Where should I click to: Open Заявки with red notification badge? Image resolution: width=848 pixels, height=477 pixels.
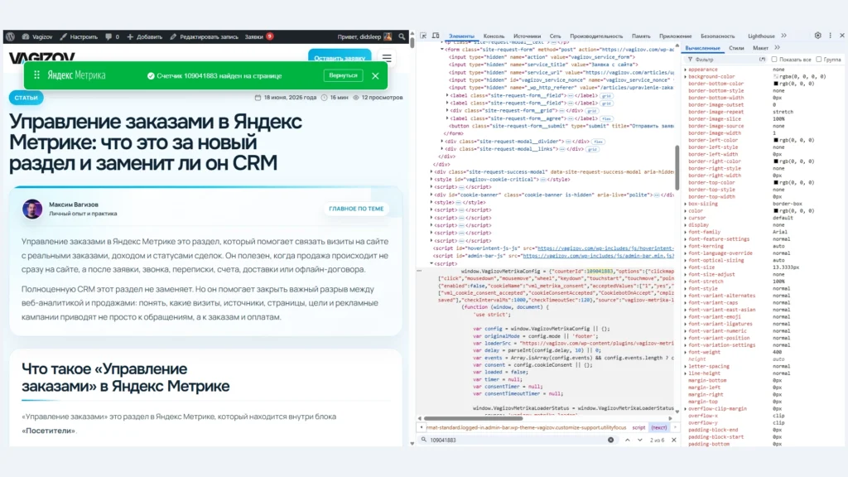[x=259, y=36]
